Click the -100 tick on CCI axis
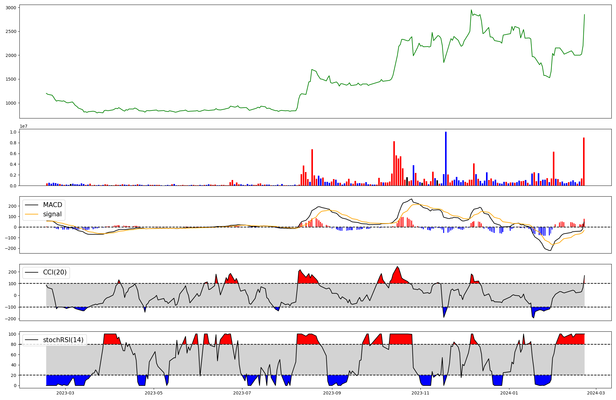This screenshot has height=400, width=616. click(x=10, y=307)
